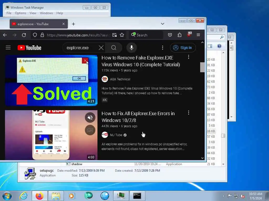
Task: Switch to Task Manager taskbar button
Action: click(121, 196)
